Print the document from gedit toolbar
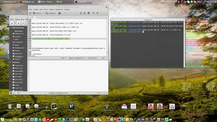 [60, 13]
